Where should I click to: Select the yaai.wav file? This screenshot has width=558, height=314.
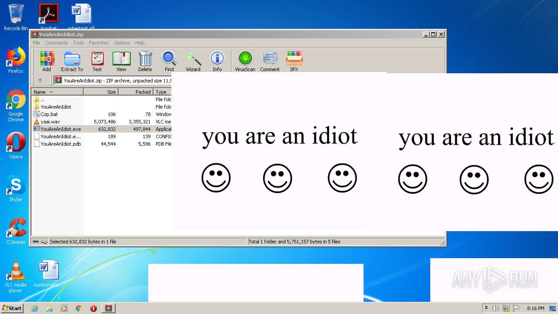click(x=102, y=122)
